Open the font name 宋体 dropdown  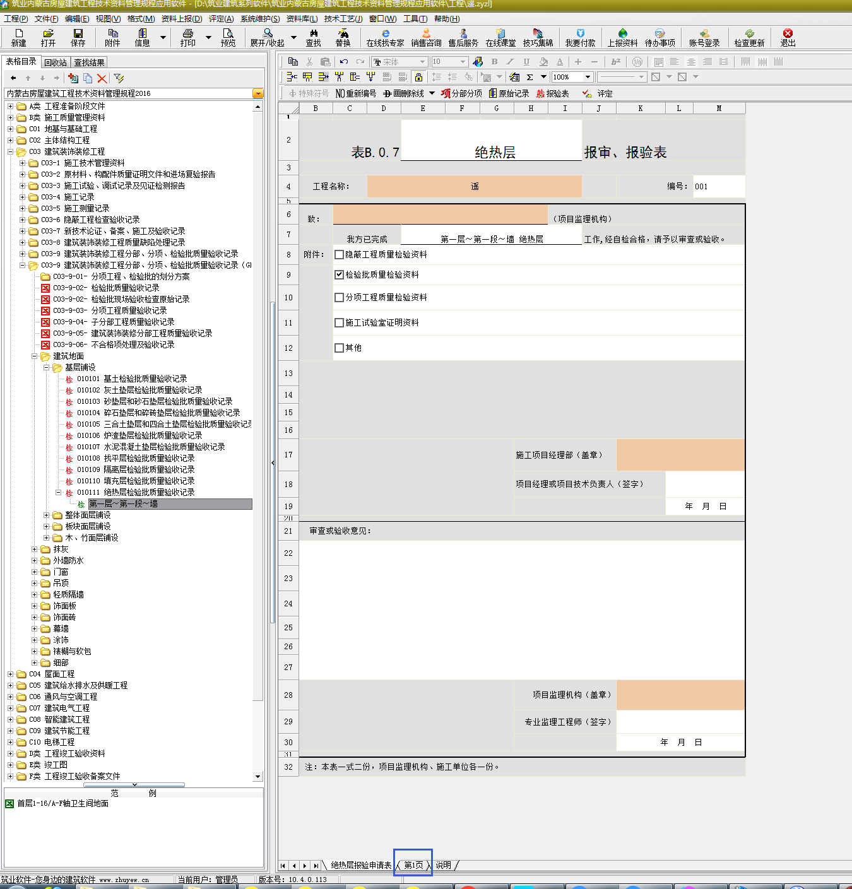point(422,62)
